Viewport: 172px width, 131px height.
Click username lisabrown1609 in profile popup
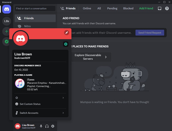click(22, 58)
